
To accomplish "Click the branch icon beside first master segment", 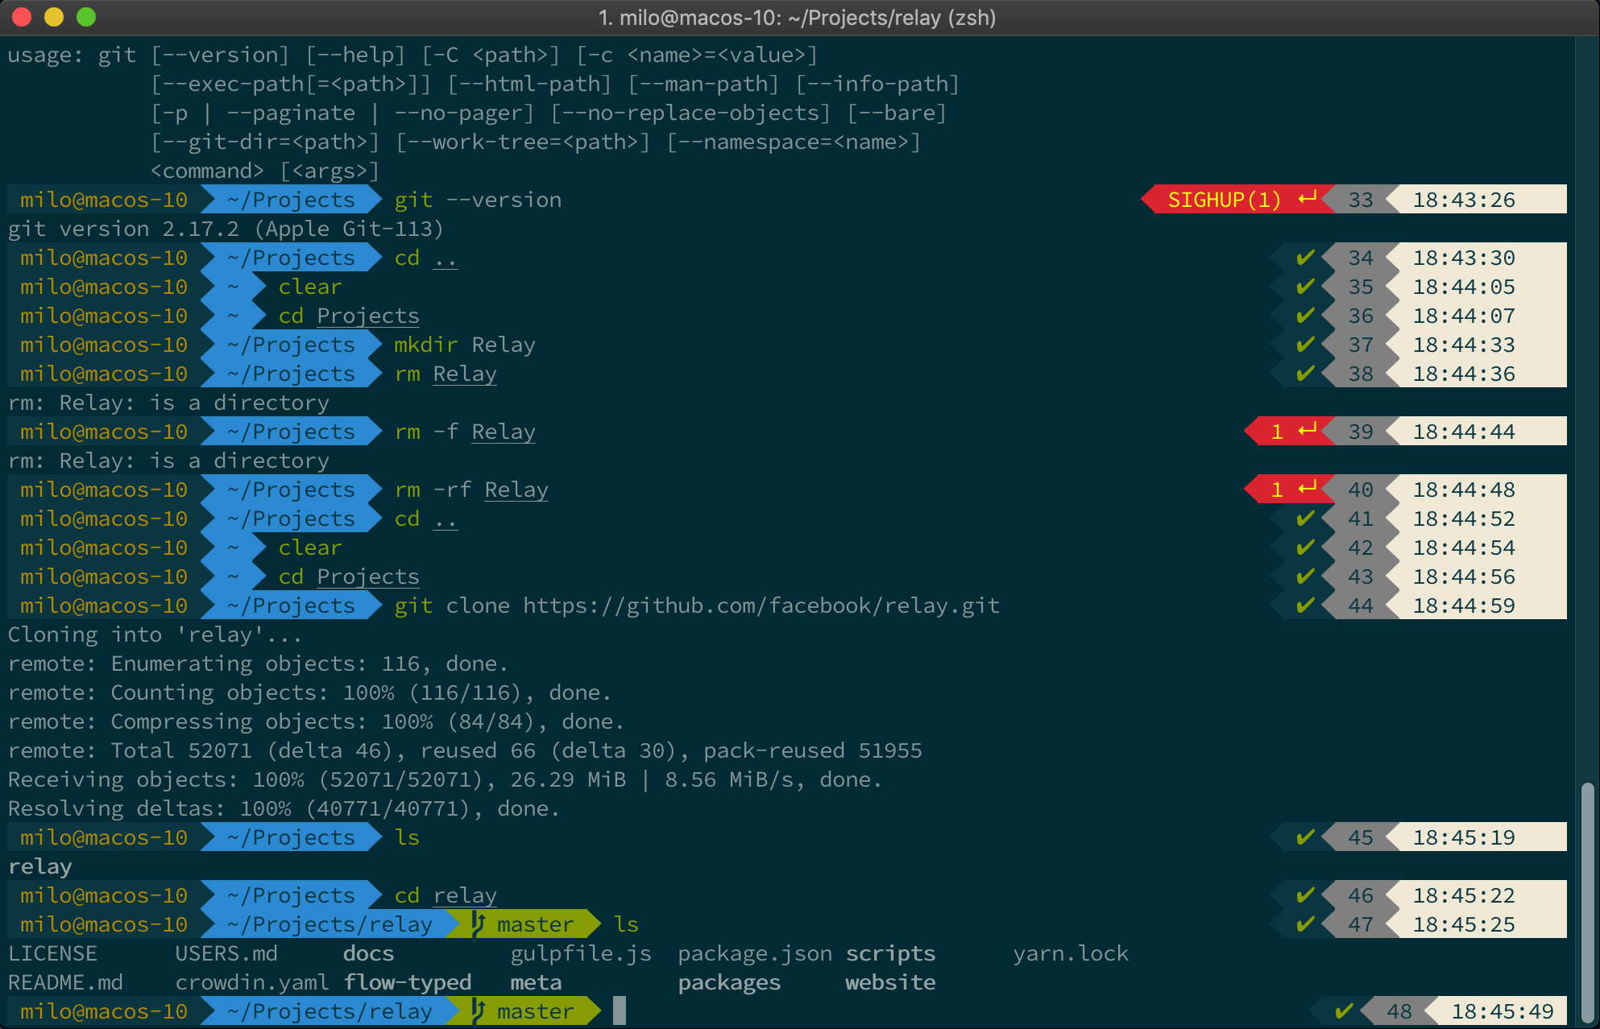I will point(478,924).
